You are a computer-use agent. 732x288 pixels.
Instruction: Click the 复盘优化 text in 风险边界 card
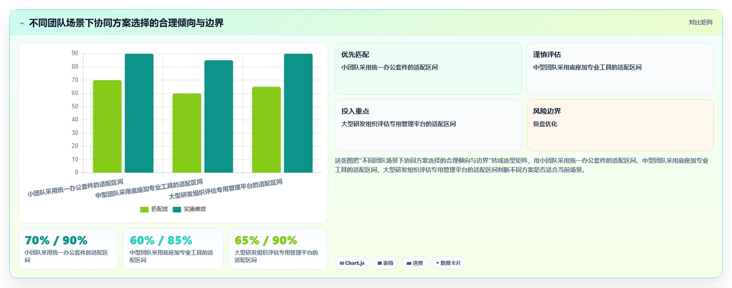point(545,124)
